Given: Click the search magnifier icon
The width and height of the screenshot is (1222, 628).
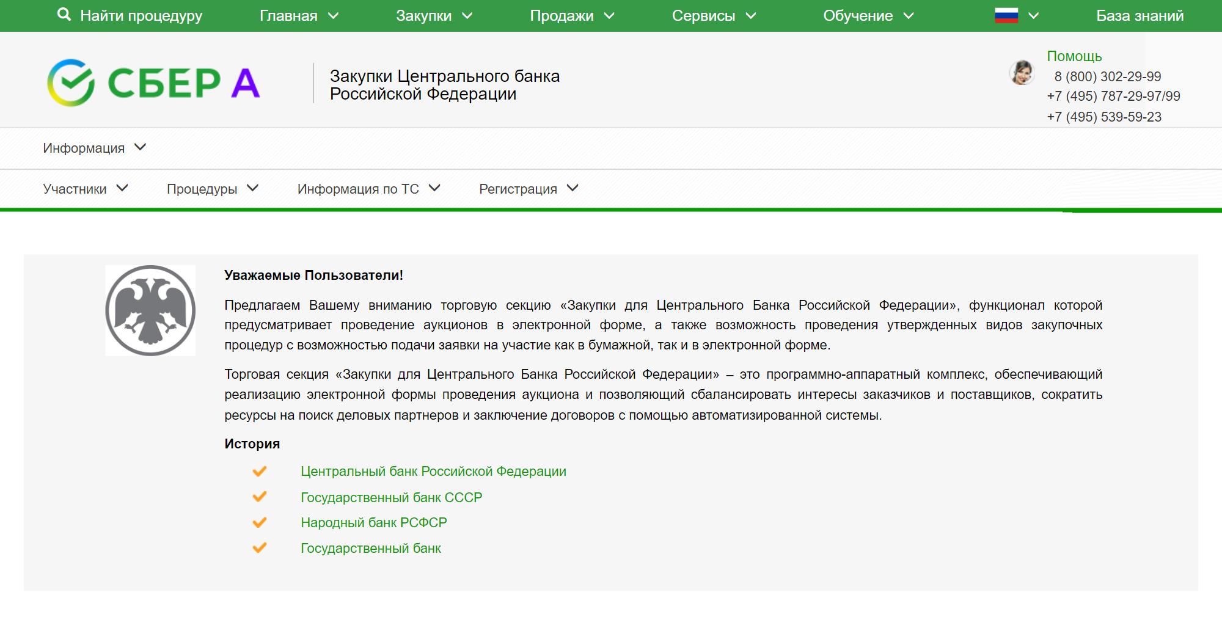Looking at the screenshot, I should (x=64, y=15).
